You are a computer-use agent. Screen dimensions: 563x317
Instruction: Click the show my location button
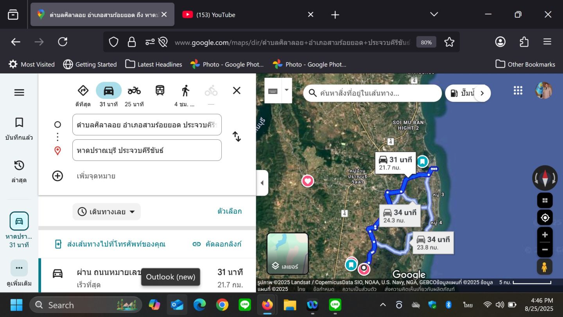click(545, 218)
